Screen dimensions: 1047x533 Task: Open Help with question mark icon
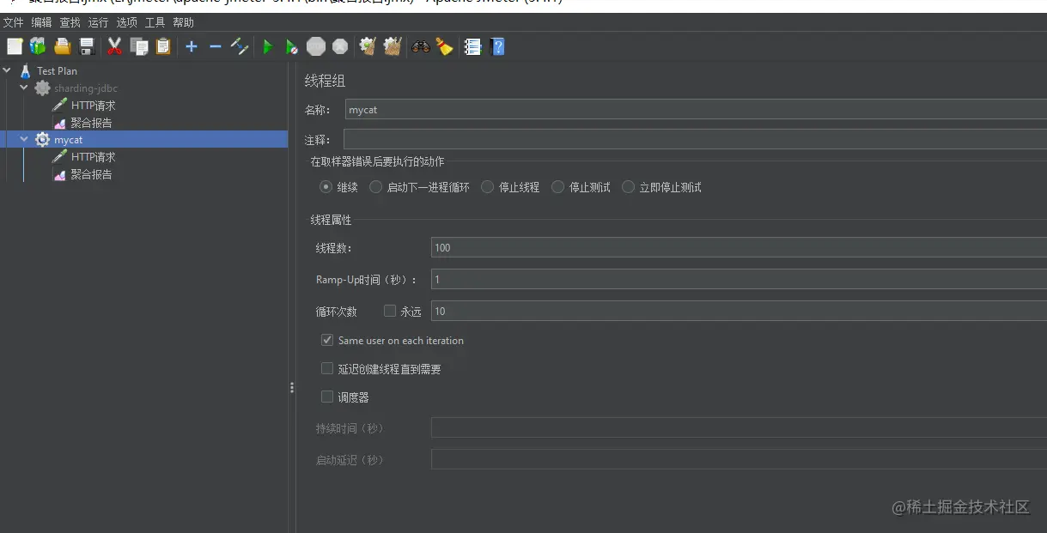pyautogui.click(x=497, y=46)
